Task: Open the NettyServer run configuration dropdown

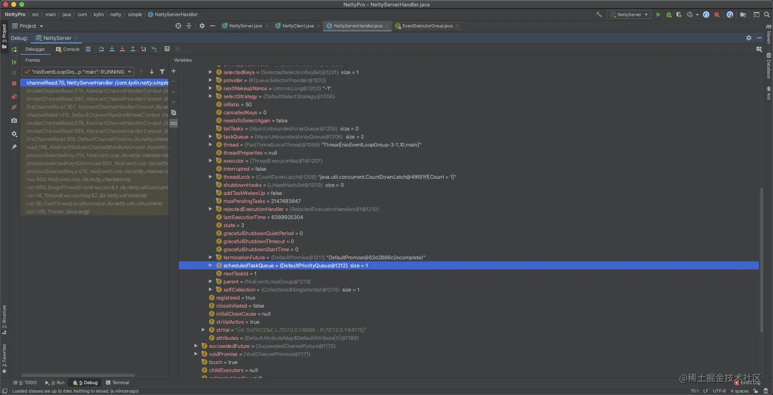Action: pos(628,14)
